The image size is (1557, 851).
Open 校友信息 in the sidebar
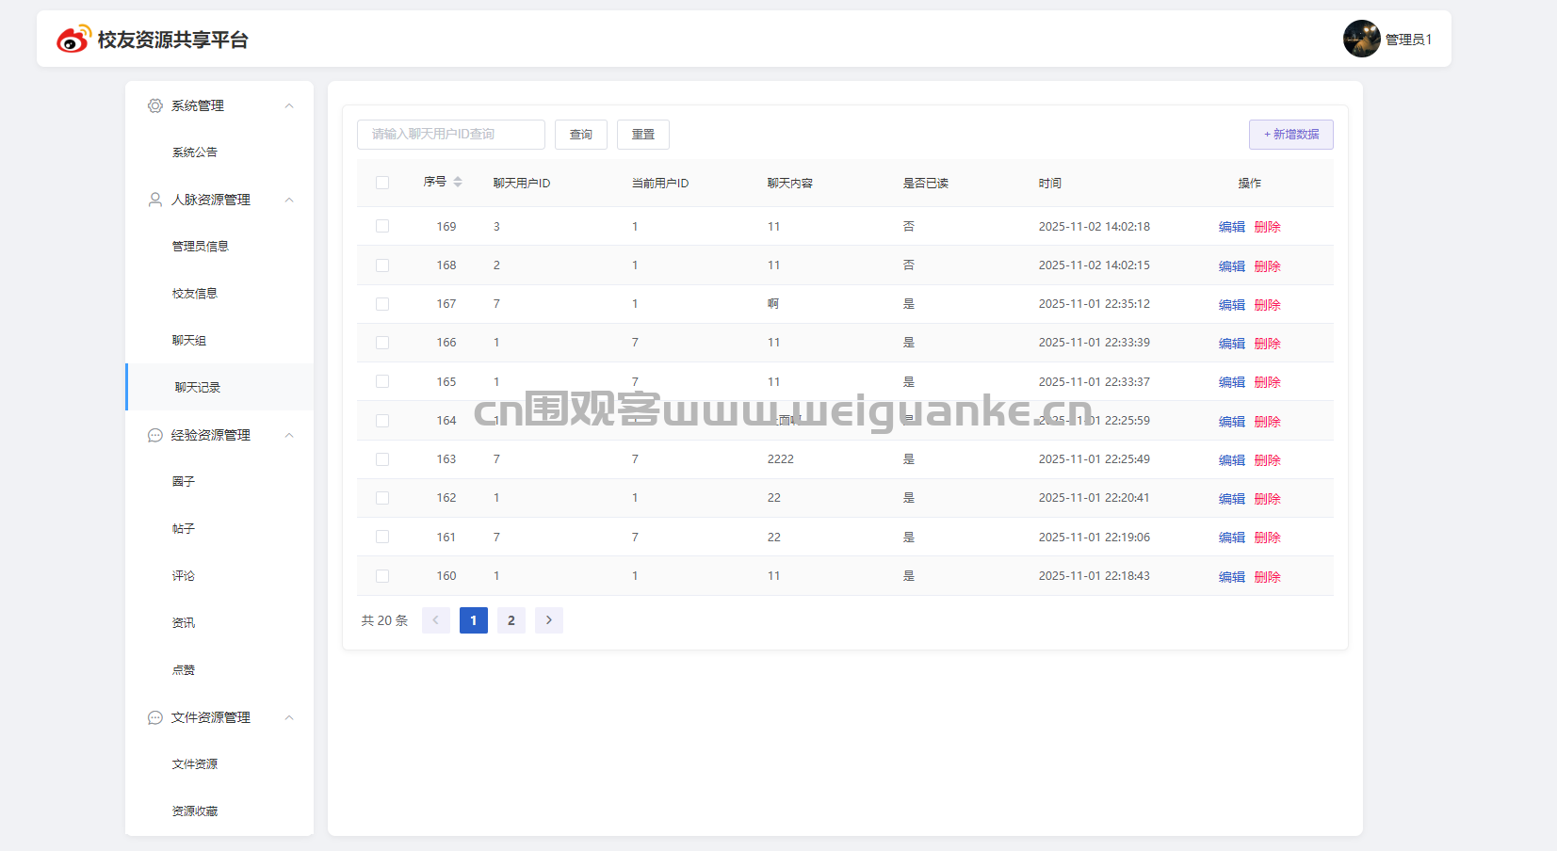195,294
